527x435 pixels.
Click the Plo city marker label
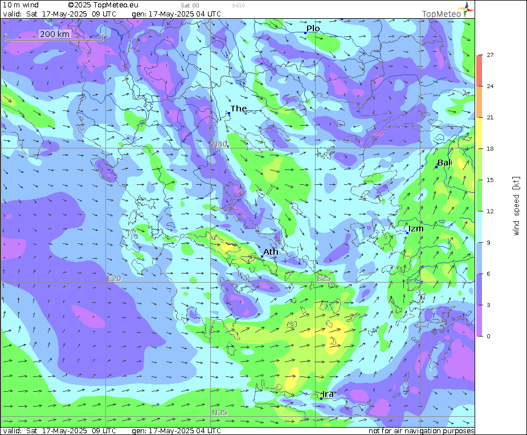[313, 28]
